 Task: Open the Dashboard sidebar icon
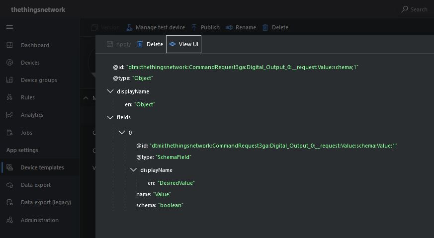pyautogui.click(x=9, y=45)
